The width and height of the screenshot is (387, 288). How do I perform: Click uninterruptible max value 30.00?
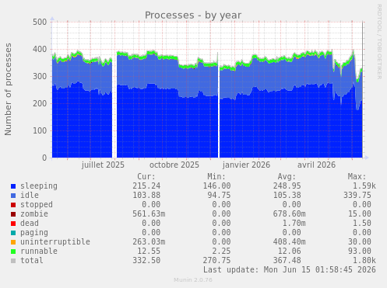coord(360,242)
